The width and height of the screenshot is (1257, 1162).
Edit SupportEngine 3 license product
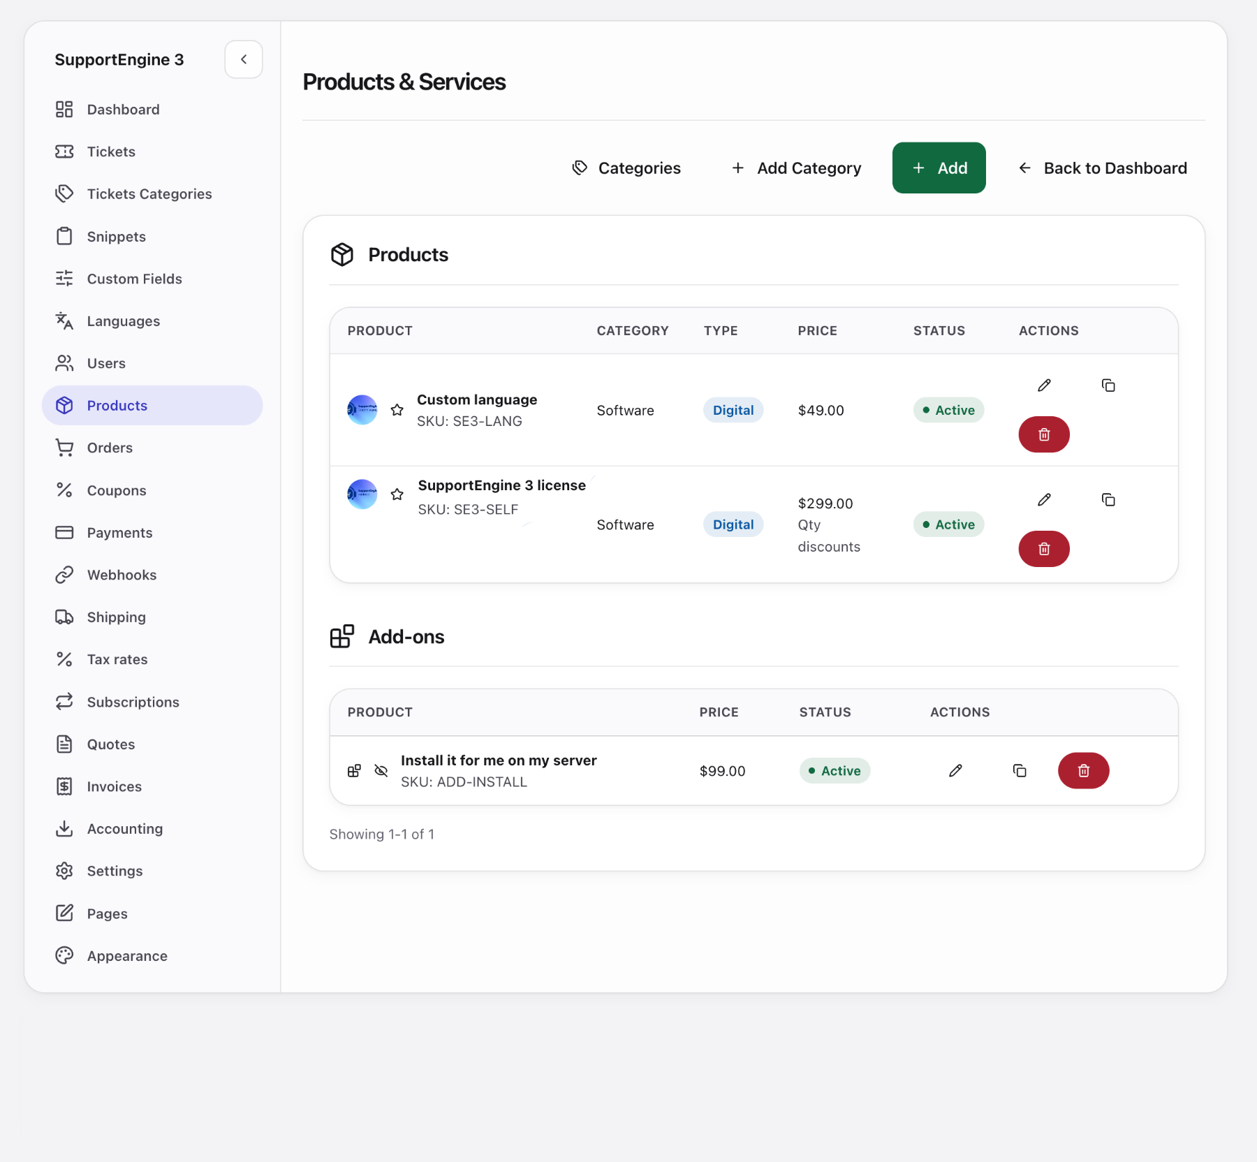click(x=1044, y=500)
